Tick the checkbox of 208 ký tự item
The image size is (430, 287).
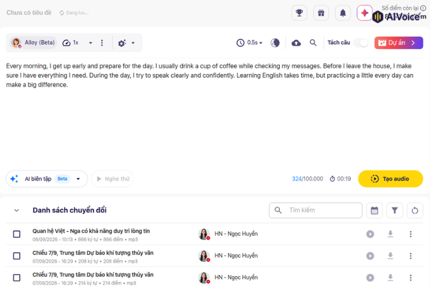pyautogui.click(x=17, y=256)
